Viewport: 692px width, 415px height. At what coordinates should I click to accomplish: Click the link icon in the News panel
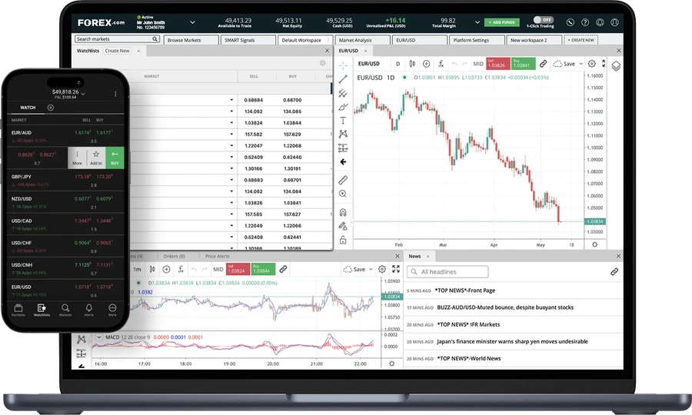pyautogui.click(x=614, y=272)
